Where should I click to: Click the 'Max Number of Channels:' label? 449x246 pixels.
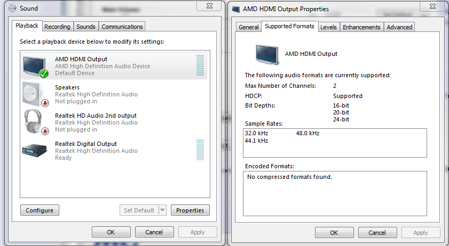pyautogui.click(x=281, y=86)
